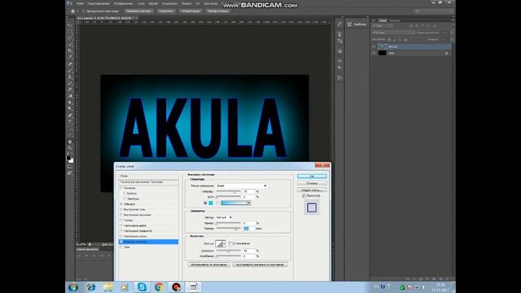Enable the Тиснение effect checkbox
This screenshot has height=293, width=521.
pos(121,188)
